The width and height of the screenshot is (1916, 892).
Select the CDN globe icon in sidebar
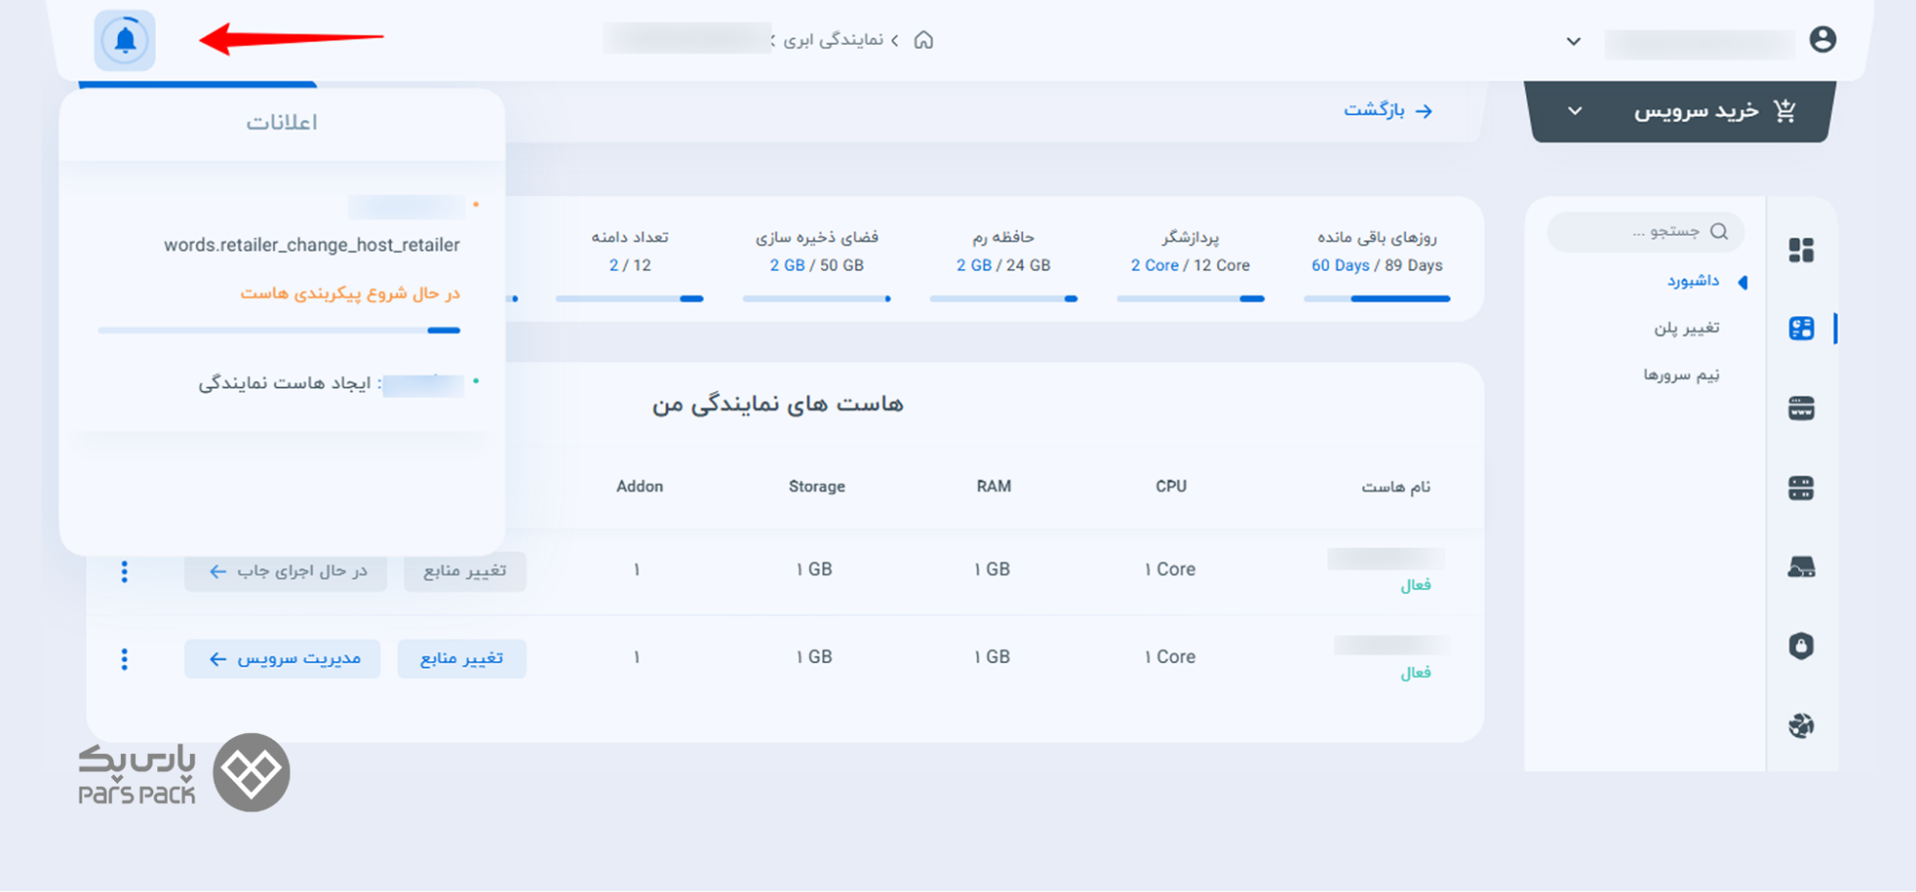click(1801, 725)
